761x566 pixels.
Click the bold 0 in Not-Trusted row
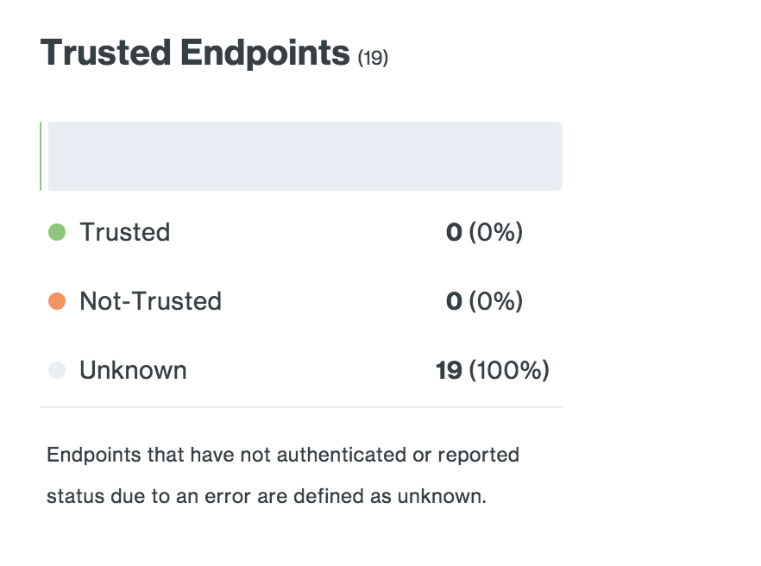[x=454, y=301]
